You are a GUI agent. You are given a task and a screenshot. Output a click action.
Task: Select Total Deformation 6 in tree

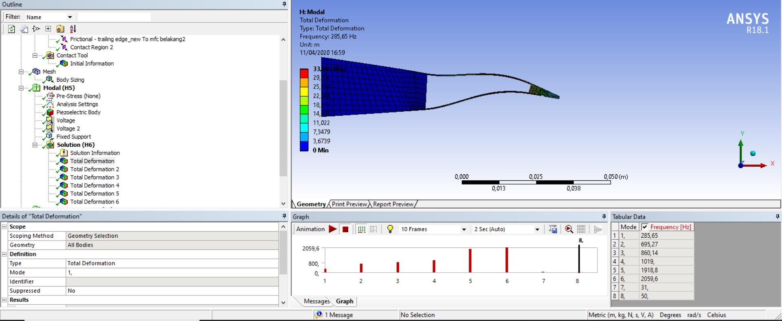pos(94,202)
